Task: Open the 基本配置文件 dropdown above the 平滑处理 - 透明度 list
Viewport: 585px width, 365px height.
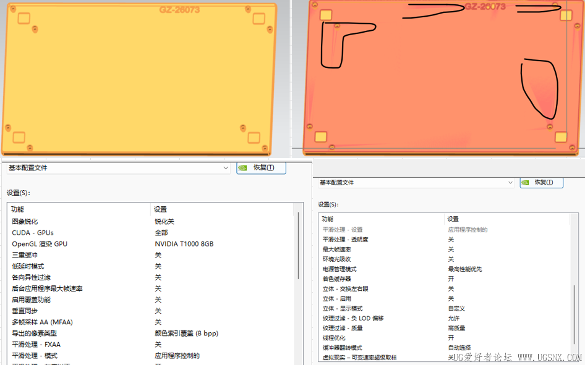Action: (x=416, y=183)
